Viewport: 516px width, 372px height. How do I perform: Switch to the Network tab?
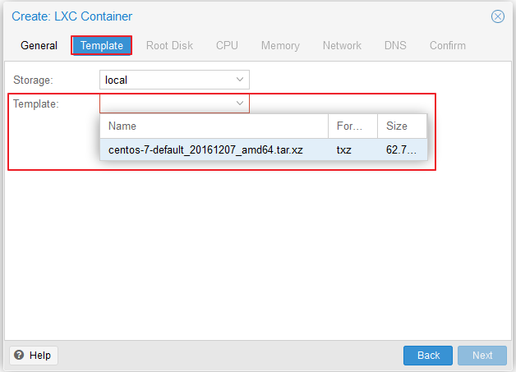(342, 45)
